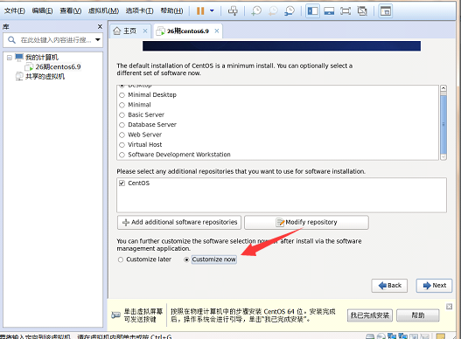The height and width of the screenshot is (339, 461).
Task: Click the Next button
Action: (434, 286)
